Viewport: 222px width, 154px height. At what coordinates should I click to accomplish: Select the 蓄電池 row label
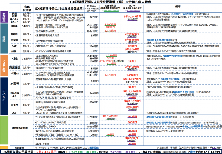point(14,34)
